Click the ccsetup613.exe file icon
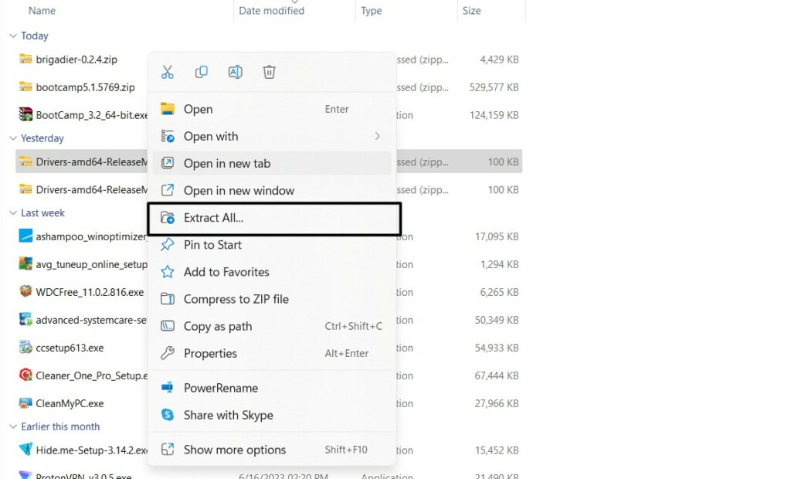The image size is (791, 479). (x=25, y=348)
